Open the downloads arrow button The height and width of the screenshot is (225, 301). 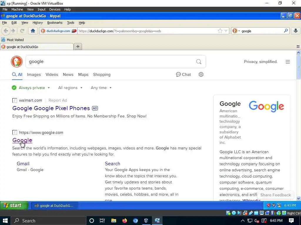296,31
